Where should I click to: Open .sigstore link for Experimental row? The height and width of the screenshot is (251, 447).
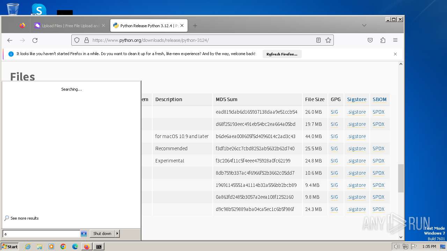click(x=357, y=161)
